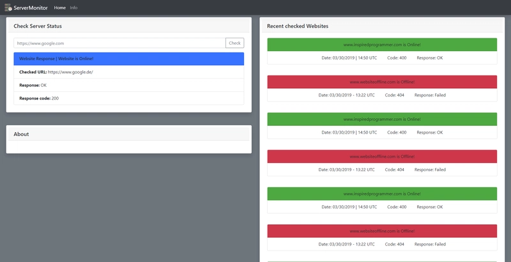
Task: Select the first red websiteoffline.com Offline banner
Action: (x=382, y=82)
